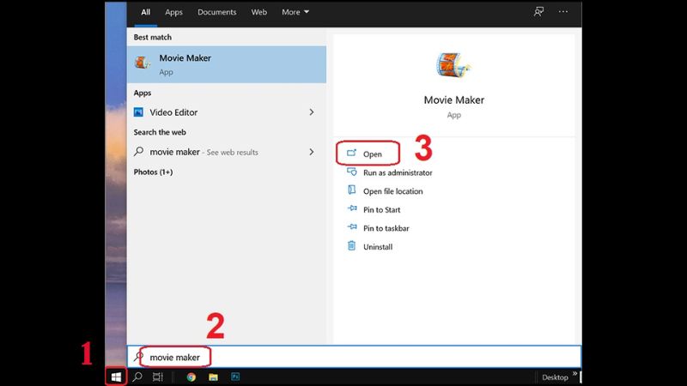Expand the Desktop toolbar chevron
Screen dimensions: 687x386
click(x=575, y=373)
